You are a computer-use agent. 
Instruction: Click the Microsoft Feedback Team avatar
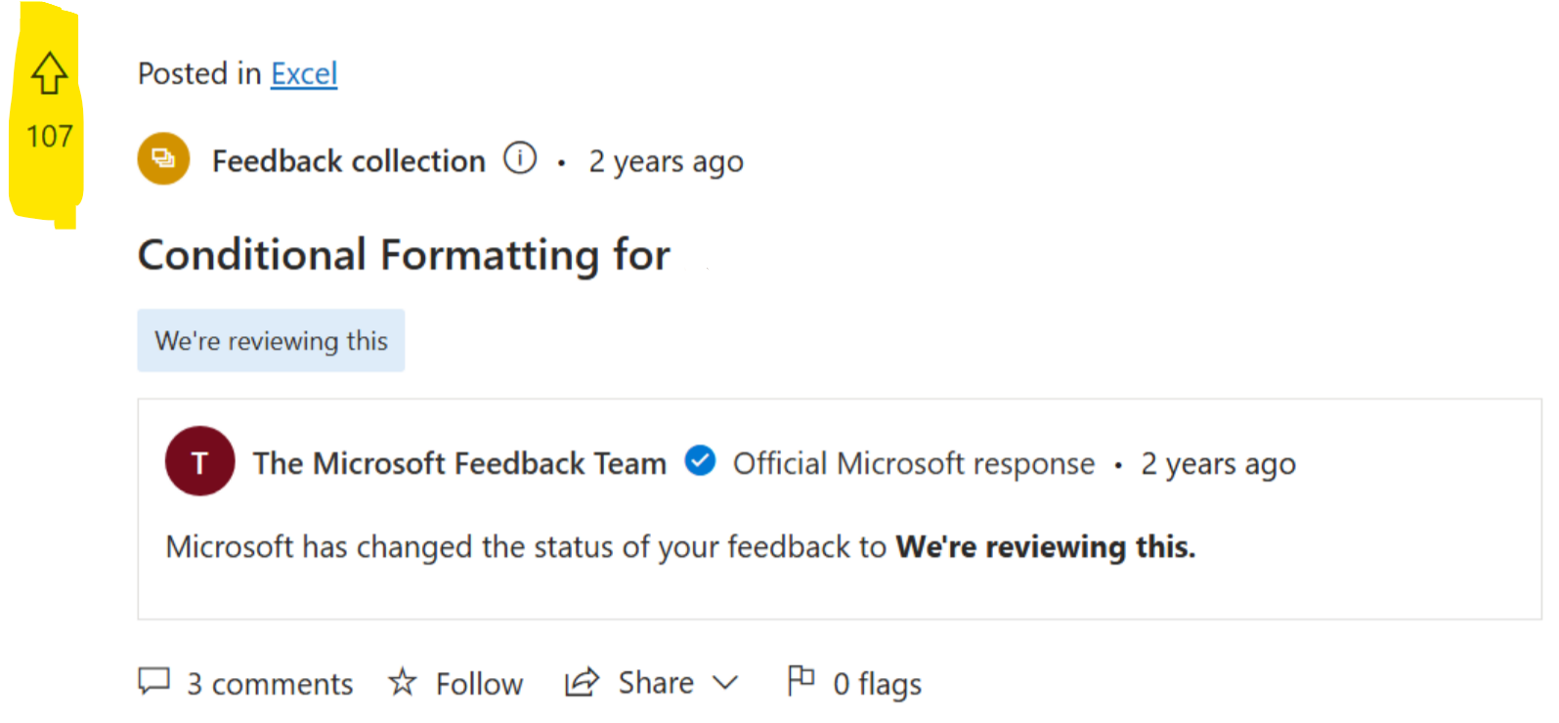pos(200,461)
